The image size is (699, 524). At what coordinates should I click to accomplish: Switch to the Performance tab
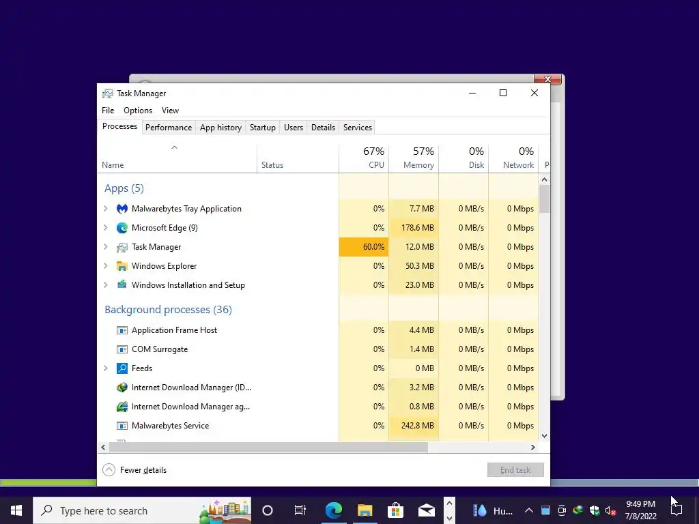coord(169,128)
